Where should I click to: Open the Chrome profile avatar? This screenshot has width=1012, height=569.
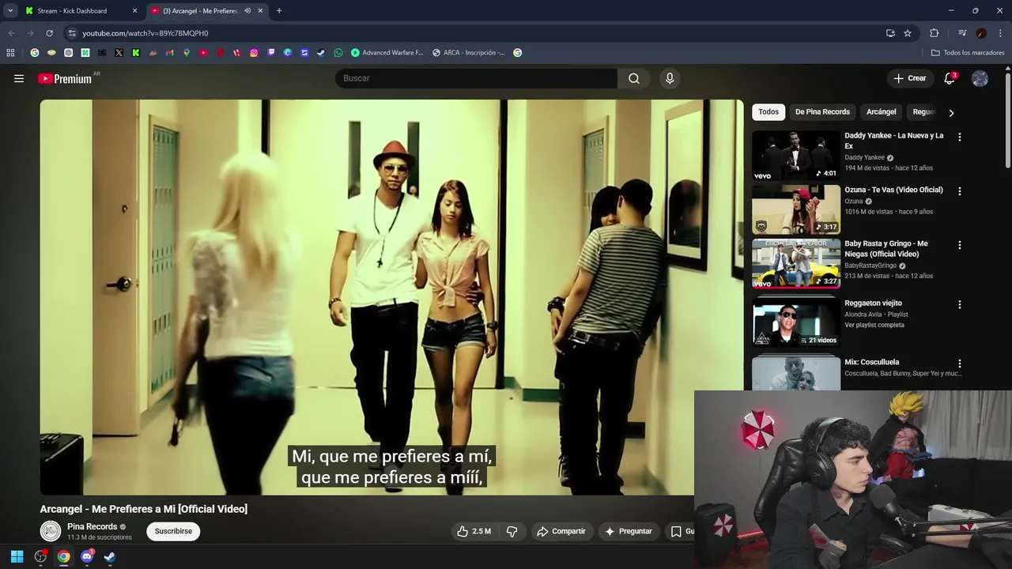981,33
